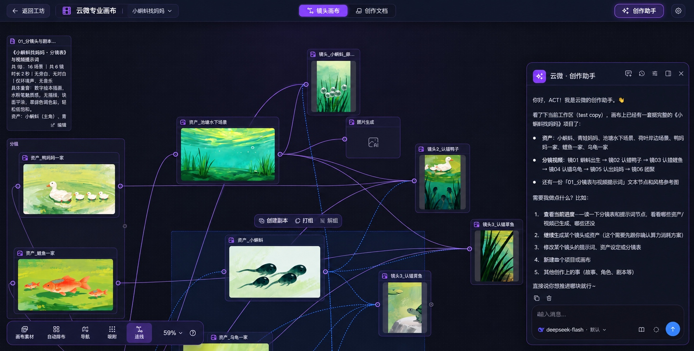
Task: Switch to the 镜头画布 tab
Action: [323, 11]
